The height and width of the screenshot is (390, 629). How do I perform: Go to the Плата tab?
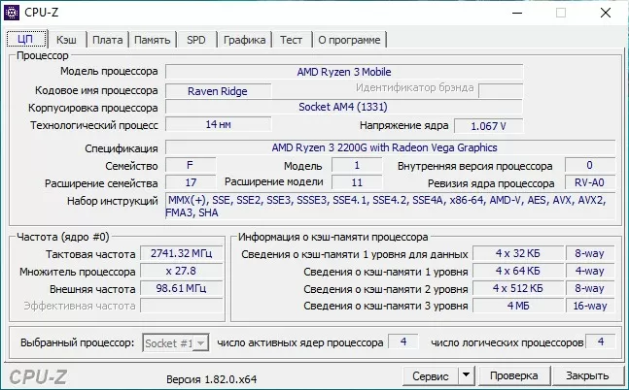click(107, 40)
